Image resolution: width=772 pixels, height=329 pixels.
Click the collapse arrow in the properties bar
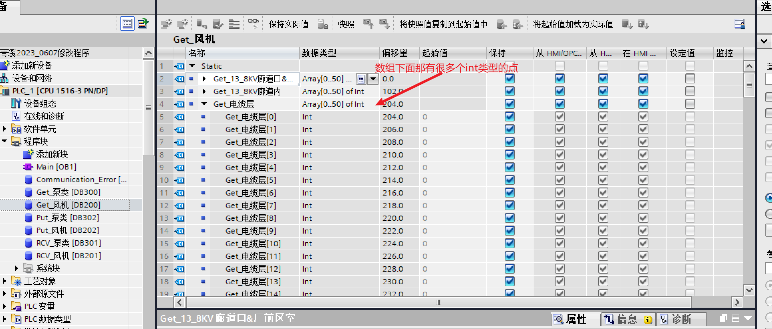pyautogui.click(x=748, y=319)
